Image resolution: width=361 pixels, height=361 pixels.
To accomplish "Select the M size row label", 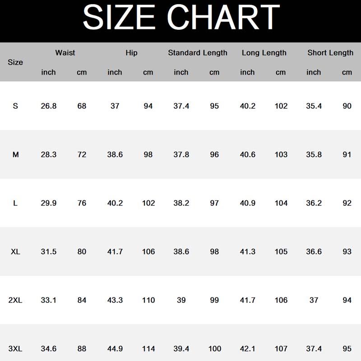I will click(x=15, y=155).
